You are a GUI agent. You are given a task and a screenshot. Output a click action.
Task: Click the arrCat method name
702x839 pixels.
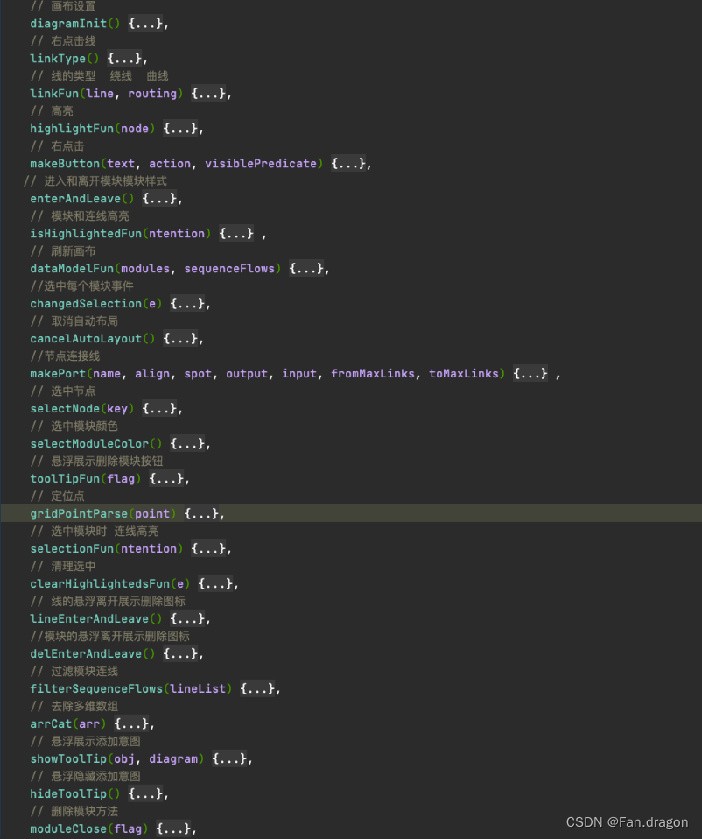[51, 724]
